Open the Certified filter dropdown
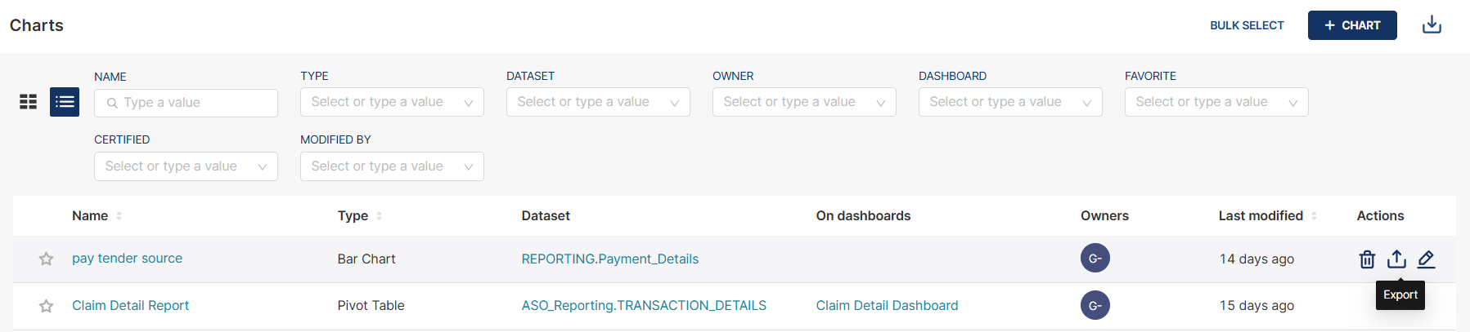 [x=186, y=166]
